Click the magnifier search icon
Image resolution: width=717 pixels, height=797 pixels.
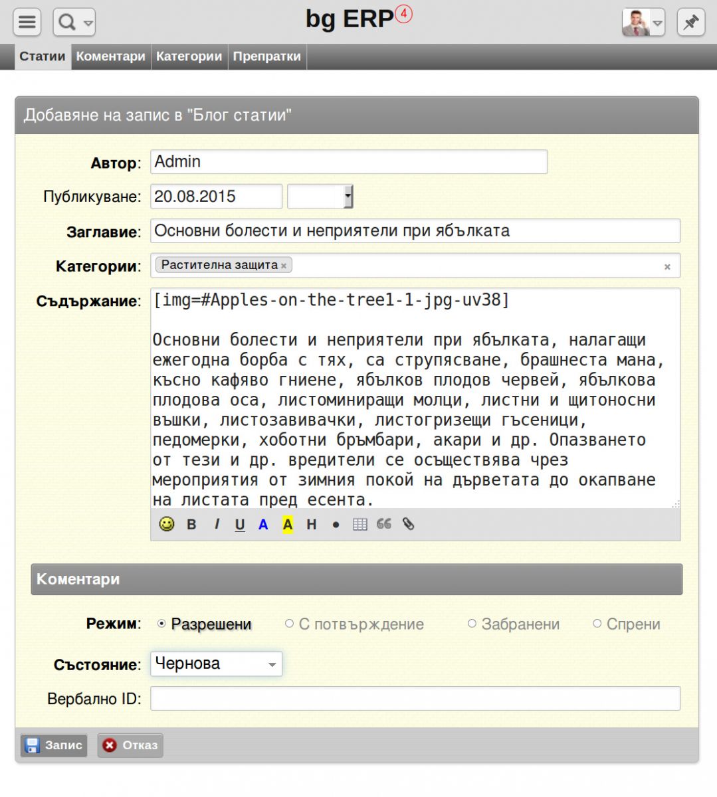coord(67,22)
